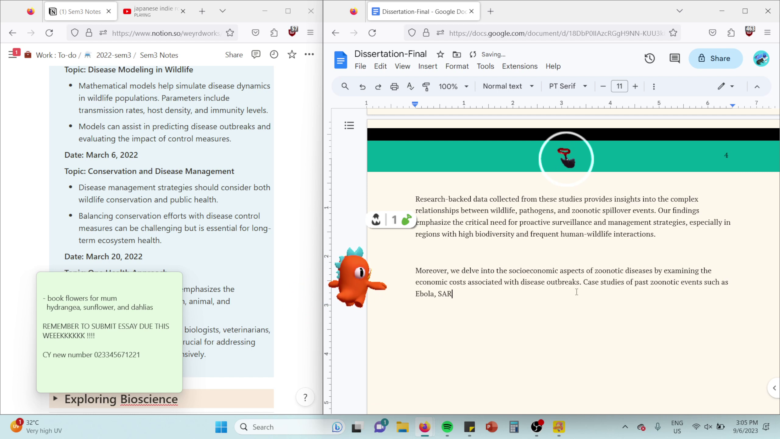Click the redo icon in Google Docs
This screenshot has height=439, width=780.
379,86
